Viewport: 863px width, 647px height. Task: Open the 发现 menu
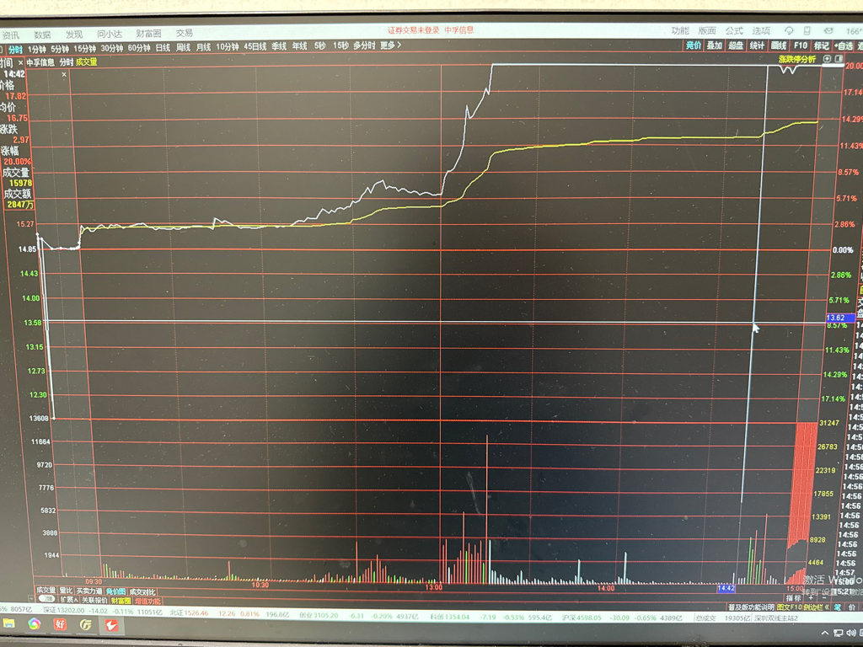click(74, 34)
